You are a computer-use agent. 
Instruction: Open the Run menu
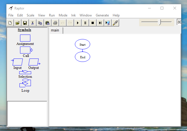click(52, 15)
